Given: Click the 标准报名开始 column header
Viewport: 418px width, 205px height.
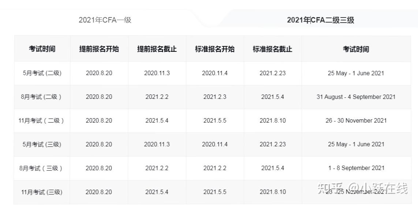Looking at the screenshot, I should coord(215,49).
